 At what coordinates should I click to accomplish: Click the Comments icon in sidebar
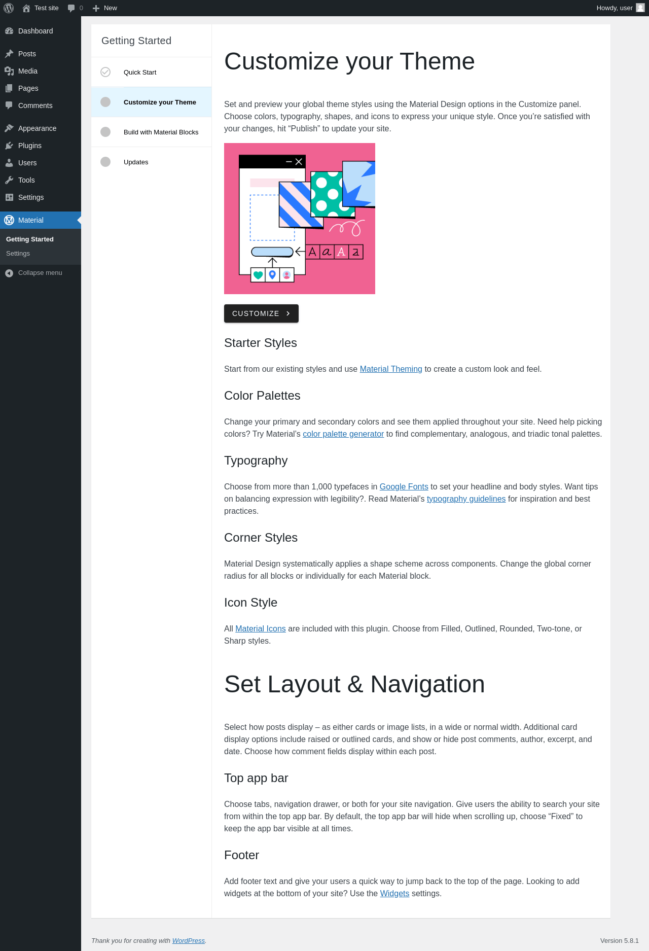(9, 105)
